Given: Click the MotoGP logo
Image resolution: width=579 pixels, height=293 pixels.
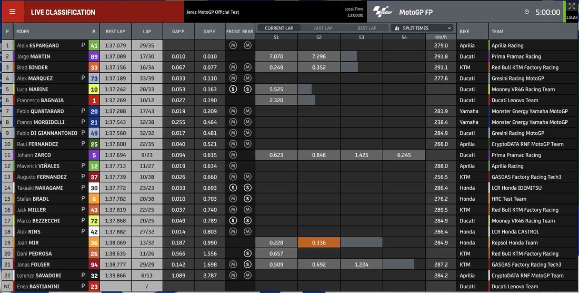Looking at the screenshot, I should pyautogui.click(x=383, y=12).
